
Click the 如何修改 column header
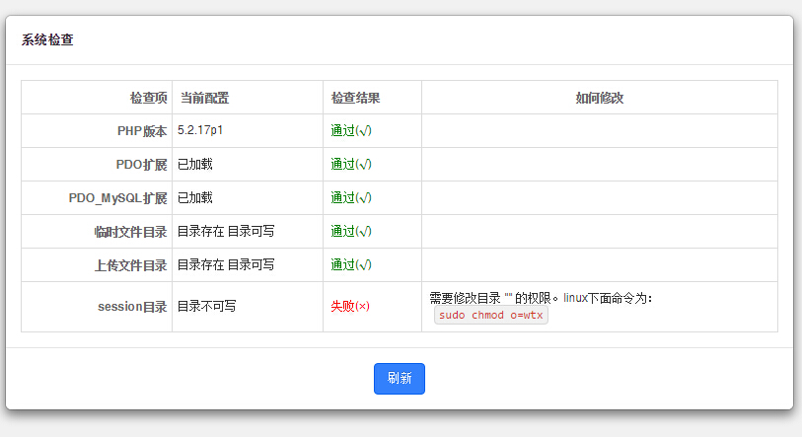(599, 98)
